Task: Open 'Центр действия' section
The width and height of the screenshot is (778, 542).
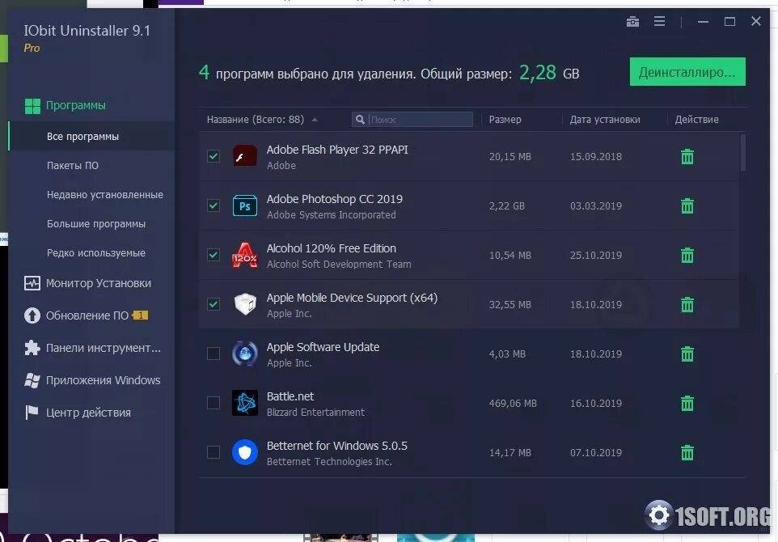Action: [88, 413]
